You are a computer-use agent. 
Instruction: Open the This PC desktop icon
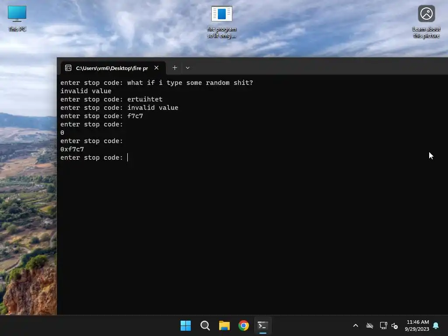click(17, 18)
